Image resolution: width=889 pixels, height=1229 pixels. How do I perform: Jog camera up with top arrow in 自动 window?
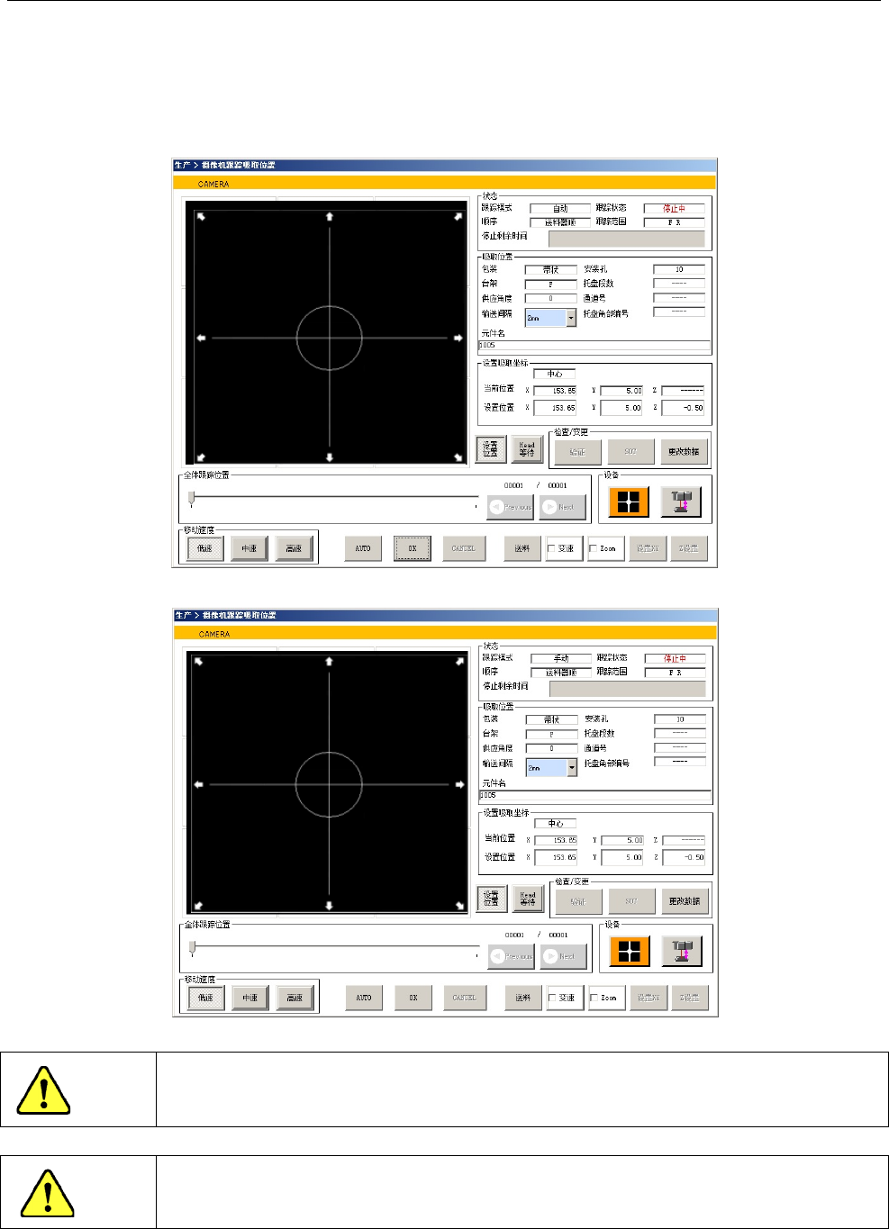coord(330,216)
